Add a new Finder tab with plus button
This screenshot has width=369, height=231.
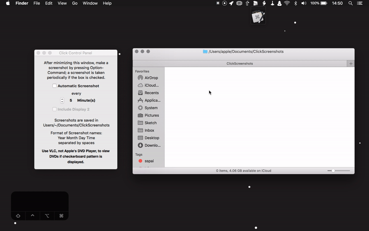pyautogui.click(x=351, y=64)
